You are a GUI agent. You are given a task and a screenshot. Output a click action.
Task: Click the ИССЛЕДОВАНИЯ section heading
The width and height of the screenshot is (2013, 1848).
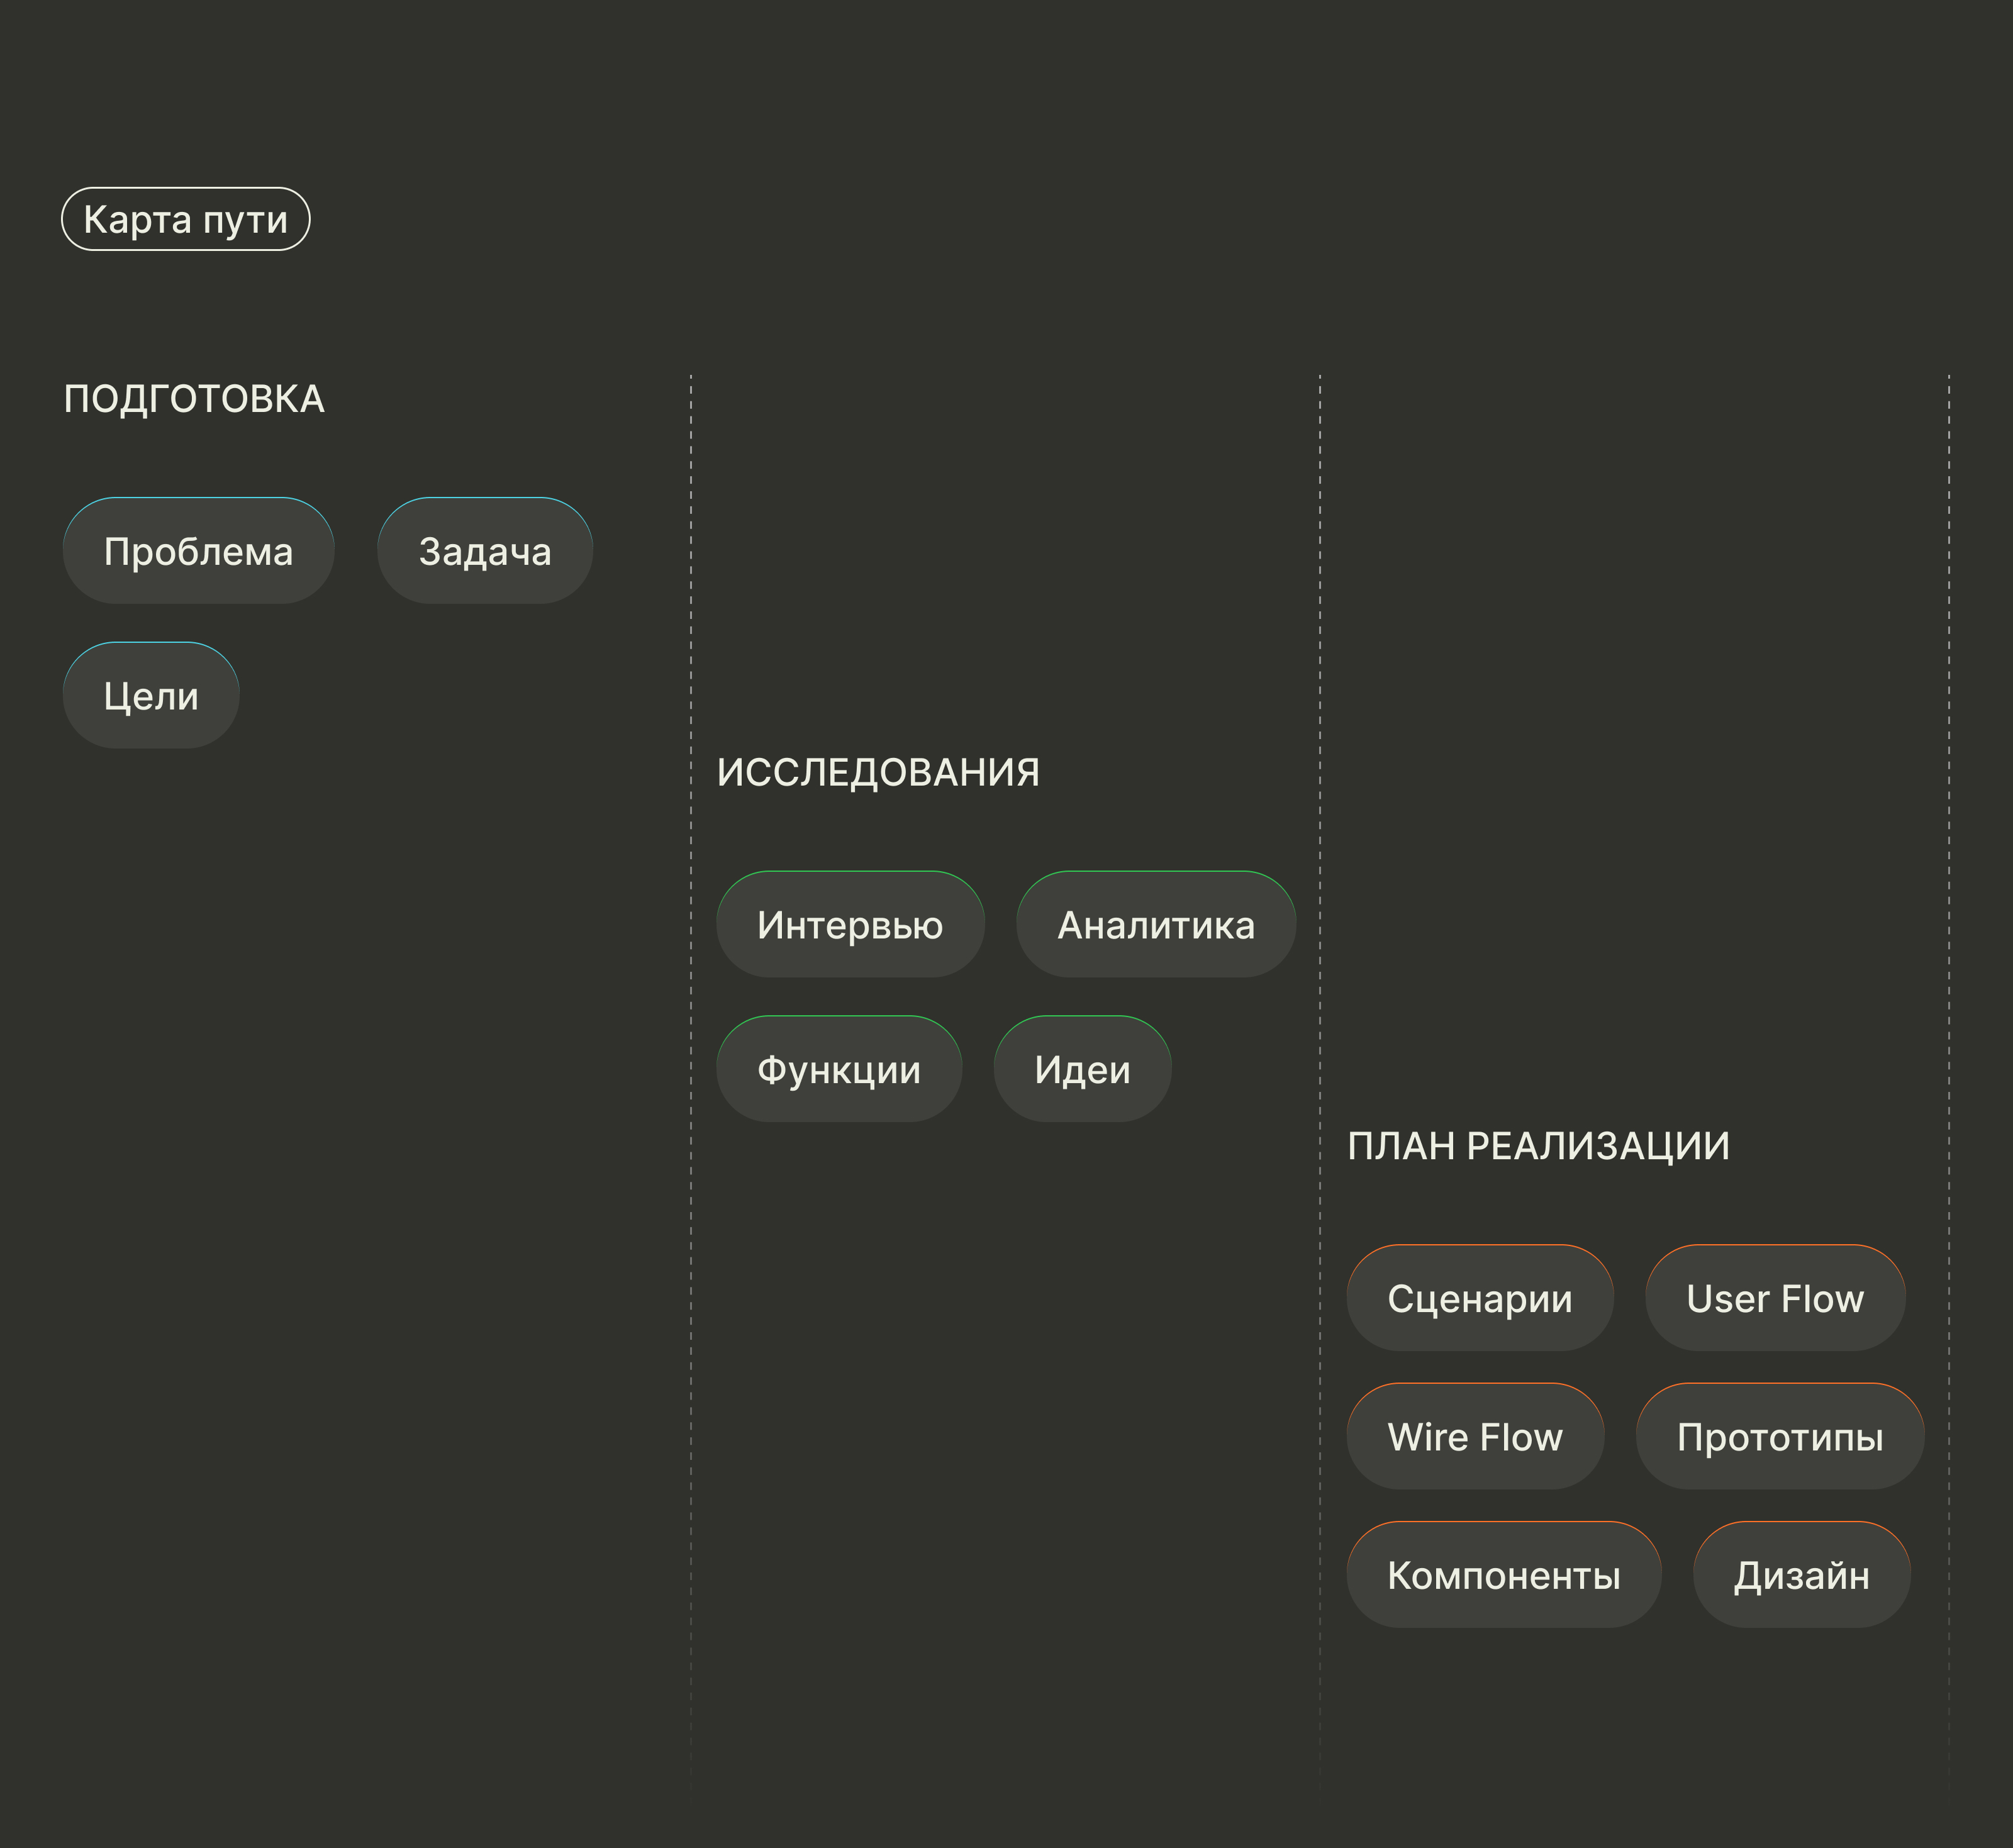[x=878, y=773]
